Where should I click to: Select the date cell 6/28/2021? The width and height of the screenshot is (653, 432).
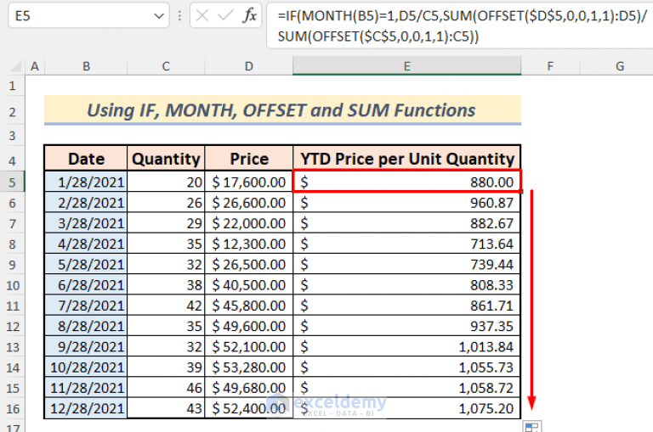point(86,285)
